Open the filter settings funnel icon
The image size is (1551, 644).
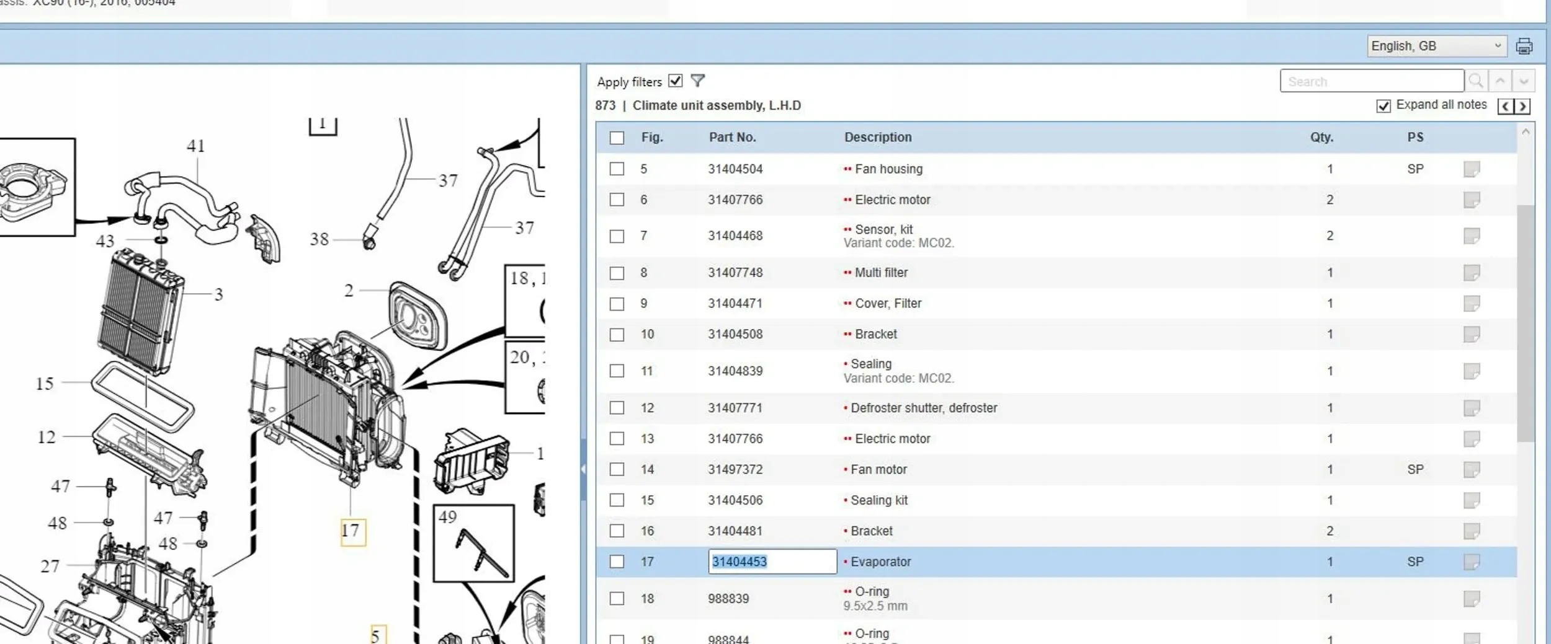click(x=698, y=81)
